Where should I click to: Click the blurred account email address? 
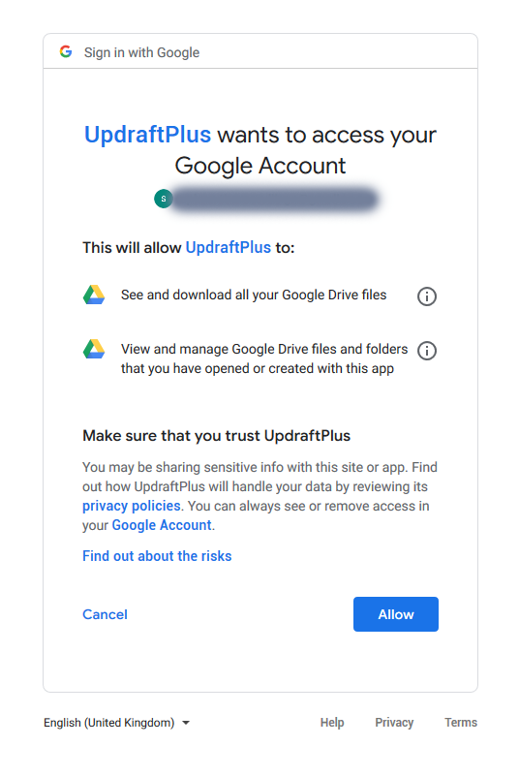[x=274, y=200]
